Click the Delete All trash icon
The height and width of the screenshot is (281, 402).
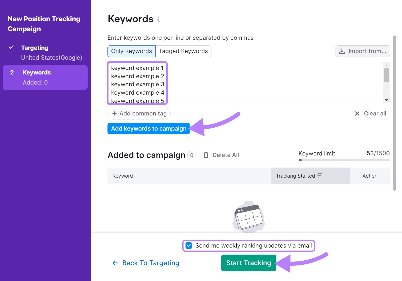(x=206, y=155)
